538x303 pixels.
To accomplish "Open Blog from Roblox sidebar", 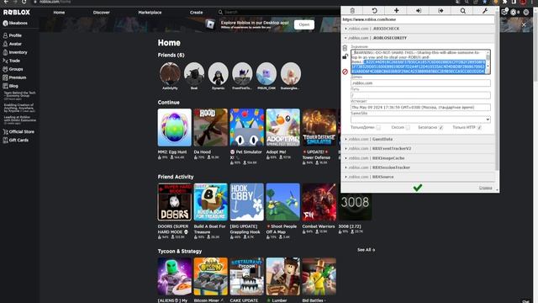I will 11,86.
